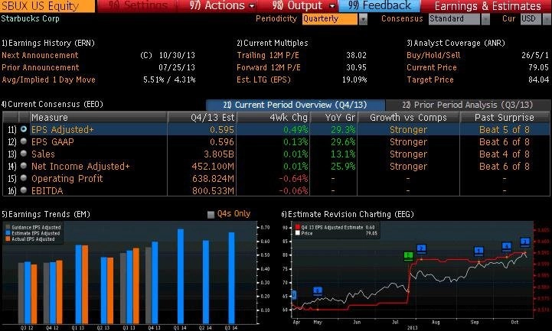Click the Prior Announcement date 07/25/13
The image size is (552, 331).
[x=177, y=67]
